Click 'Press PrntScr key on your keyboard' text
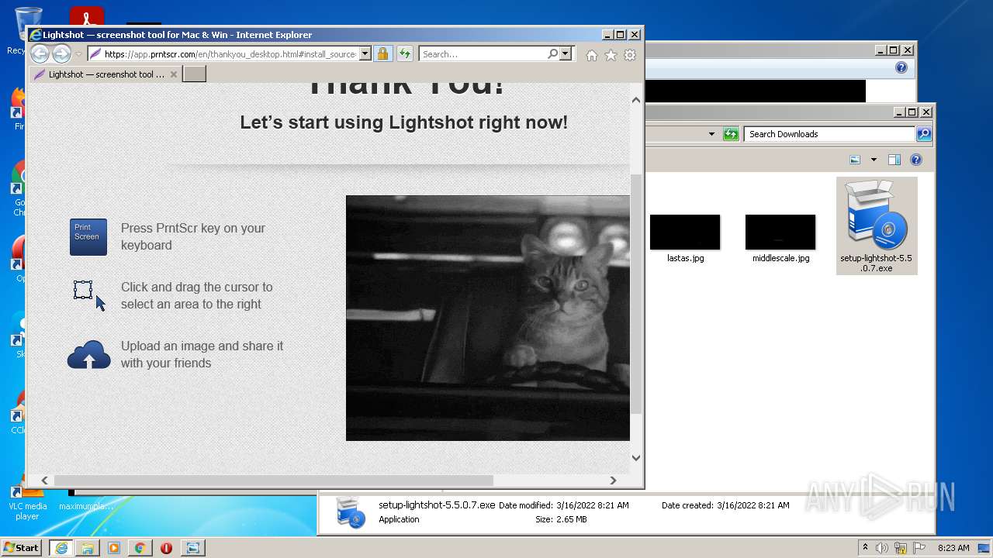The width and height of the screenshot is (993, 558). click(193, 236)
